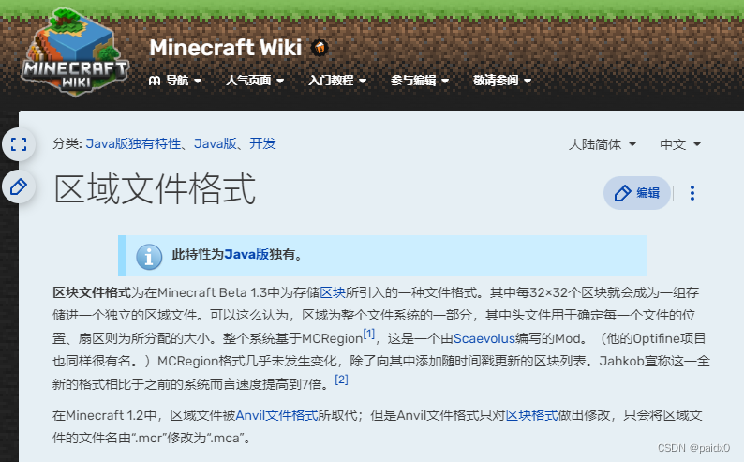744x462 pixels.
Task: Open the 导航 navigation dropdown
Action: 175,81
